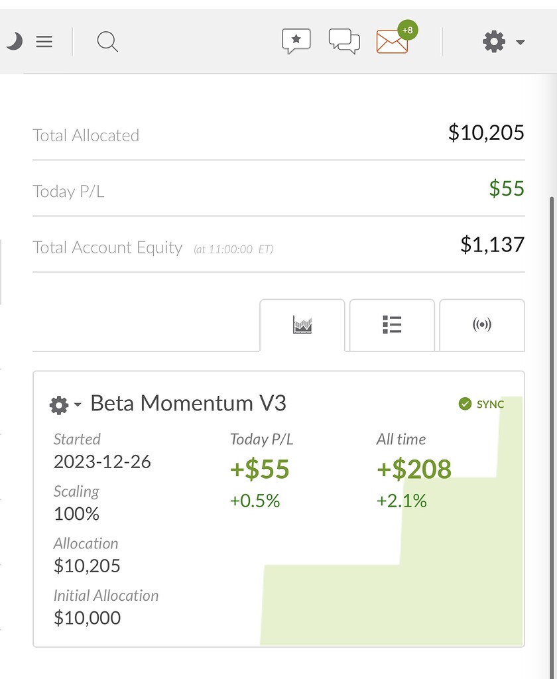Expand the arrow beside the top-right gear
The height and width of the screenshot is (679, 557).
click(x=521, y=42)
